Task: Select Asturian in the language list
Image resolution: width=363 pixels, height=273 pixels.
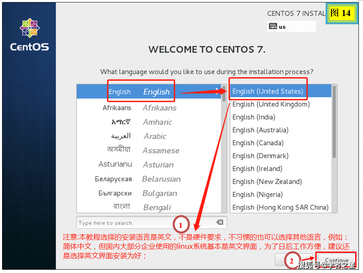Action: tap(149, 164)
